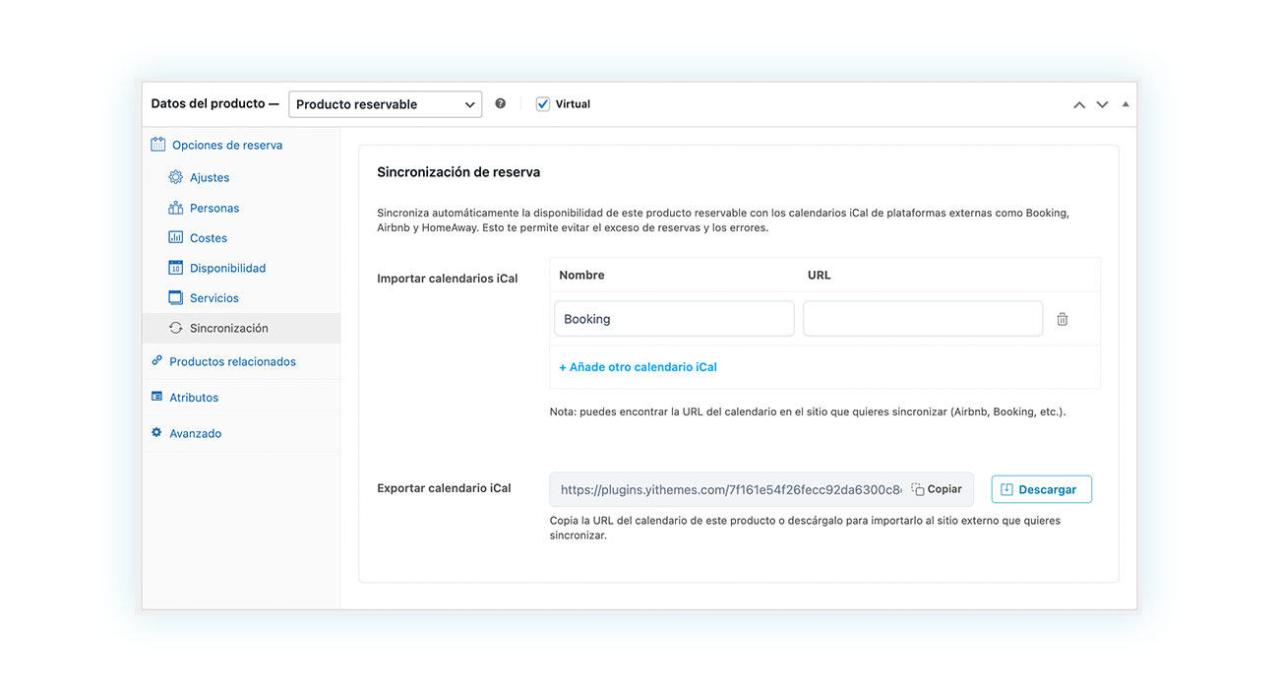The height and width of the screenshot is (693, 1279).
Task: Click Añade otro calendario iCal link
Action: click(638, 366)
